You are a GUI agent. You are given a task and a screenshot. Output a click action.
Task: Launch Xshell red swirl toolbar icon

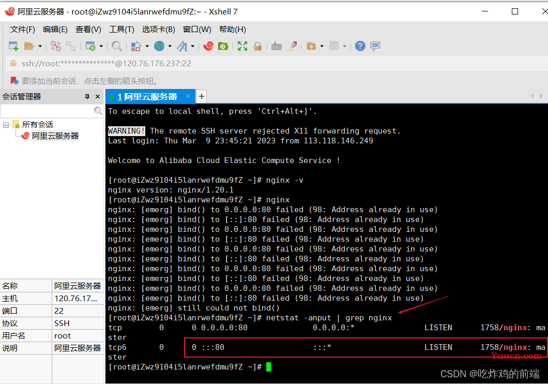[208, 46]
